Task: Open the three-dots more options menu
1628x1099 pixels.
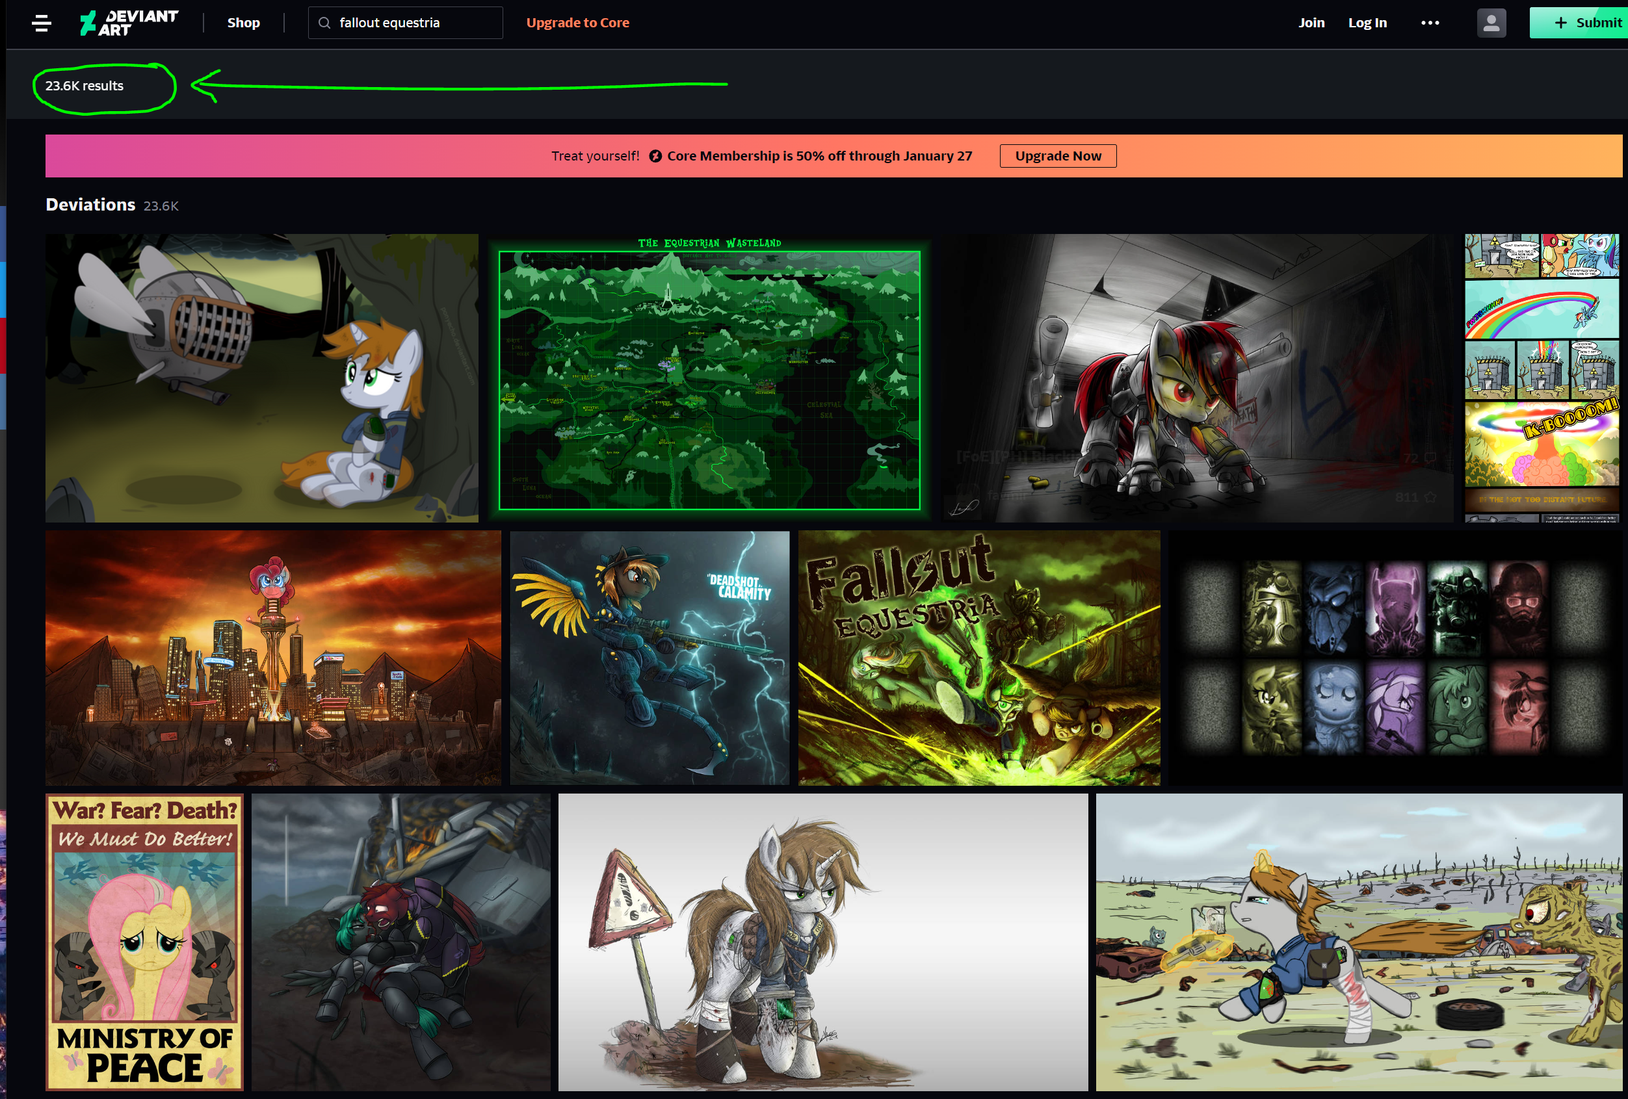Action: pos(1430,23)
